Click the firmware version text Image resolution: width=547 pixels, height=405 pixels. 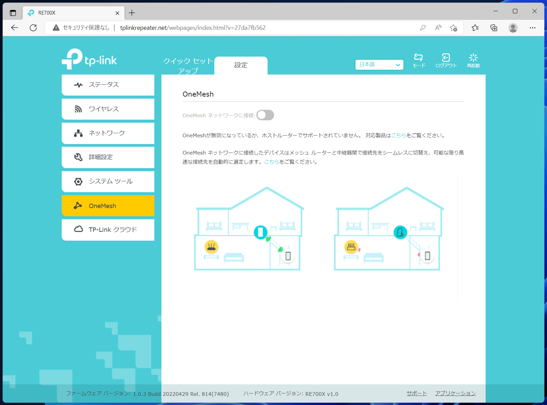147,393
